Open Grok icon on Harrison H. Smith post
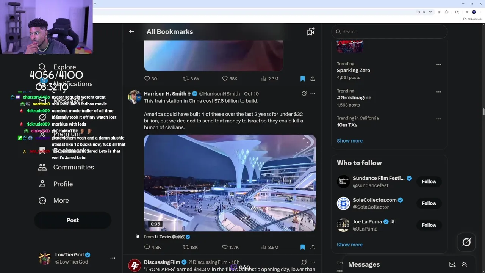The height and width of the screenshot is (273, 485). point(304,93)
